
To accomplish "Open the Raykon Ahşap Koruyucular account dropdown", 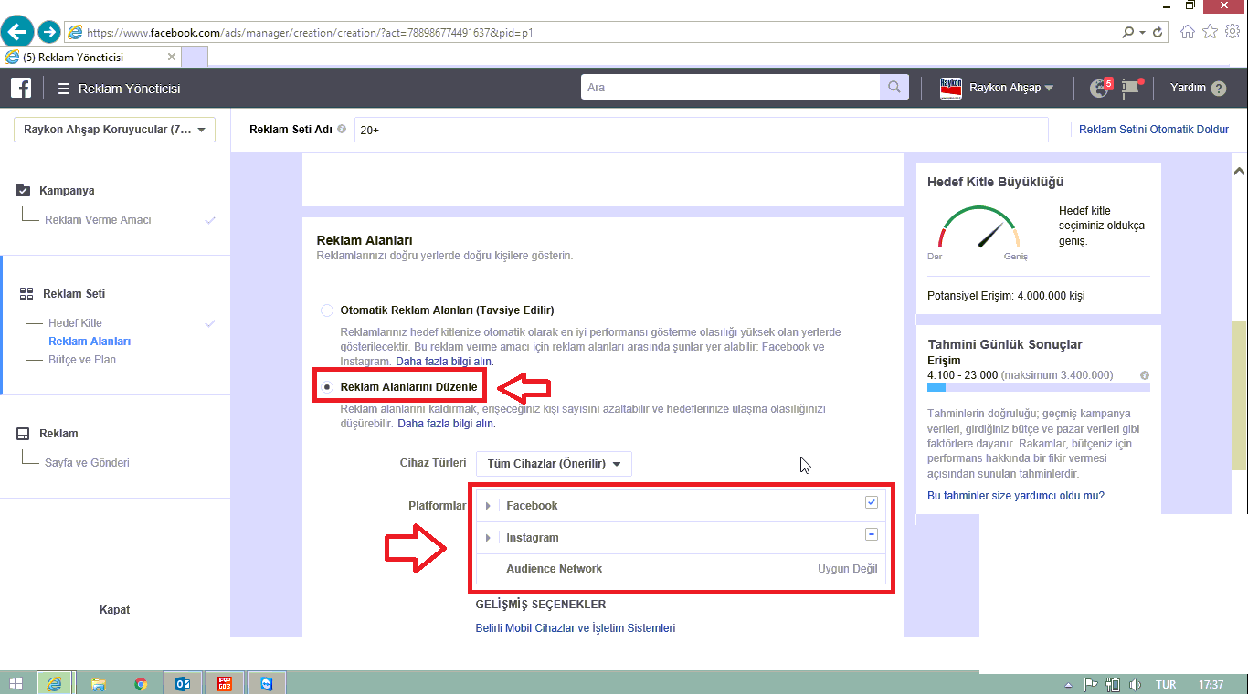I will click(x=114, y=130).
